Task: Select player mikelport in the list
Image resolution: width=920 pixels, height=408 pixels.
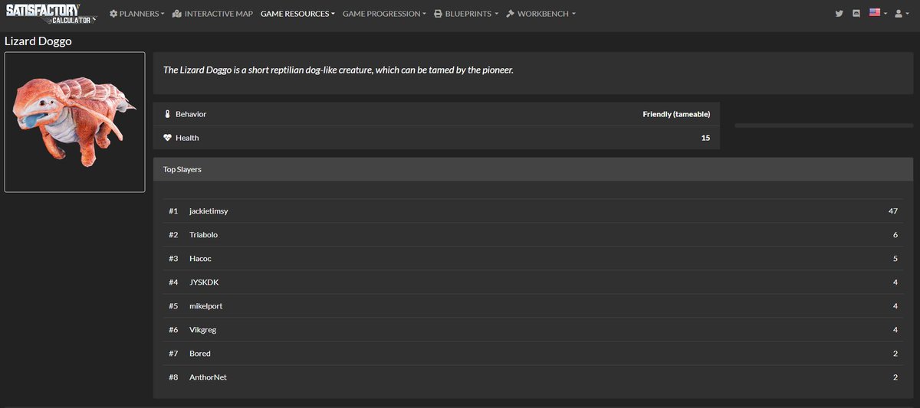Action: tap(205, 306)
